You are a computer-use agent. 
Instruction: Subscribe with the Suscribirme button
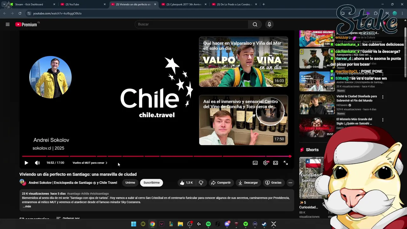(151, 183)
